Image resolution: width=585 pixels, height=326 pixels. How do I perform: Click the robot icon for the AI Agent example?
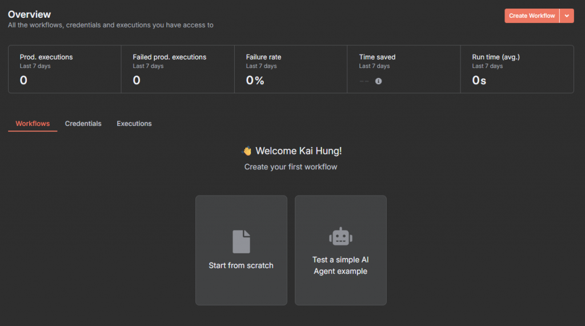click(340, 236)
